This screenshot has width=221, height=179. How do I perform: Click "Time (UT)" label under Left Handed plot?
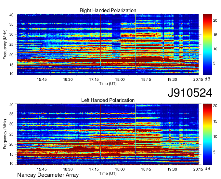coord(108,173)
